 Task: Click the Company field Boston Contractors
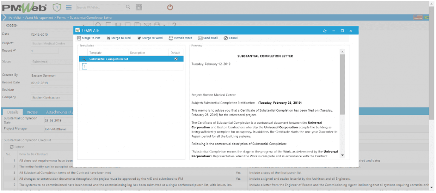[x=52, y=97]
